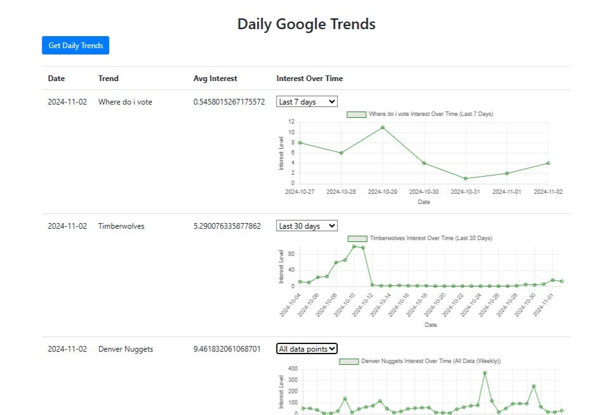
Task: Click the Interest Over Time column header
Action: [310, 79]
